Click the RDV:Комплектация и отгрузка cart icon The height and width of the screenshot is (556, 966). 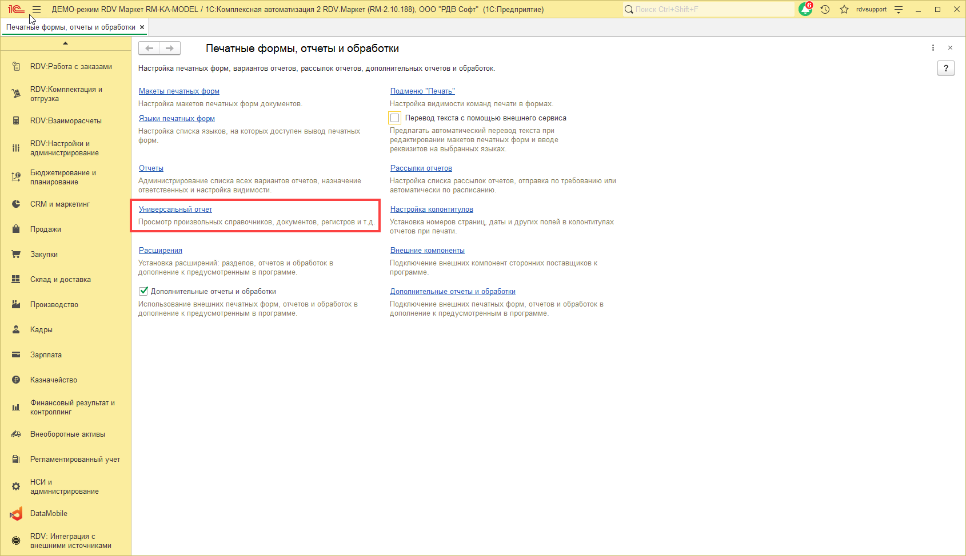pos(16,94)
